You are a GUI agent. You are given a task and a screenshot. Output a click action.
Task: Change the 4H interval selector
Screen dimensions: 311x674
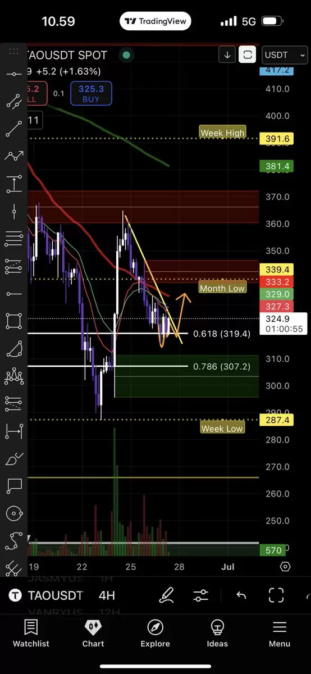(x=107, y=595)
